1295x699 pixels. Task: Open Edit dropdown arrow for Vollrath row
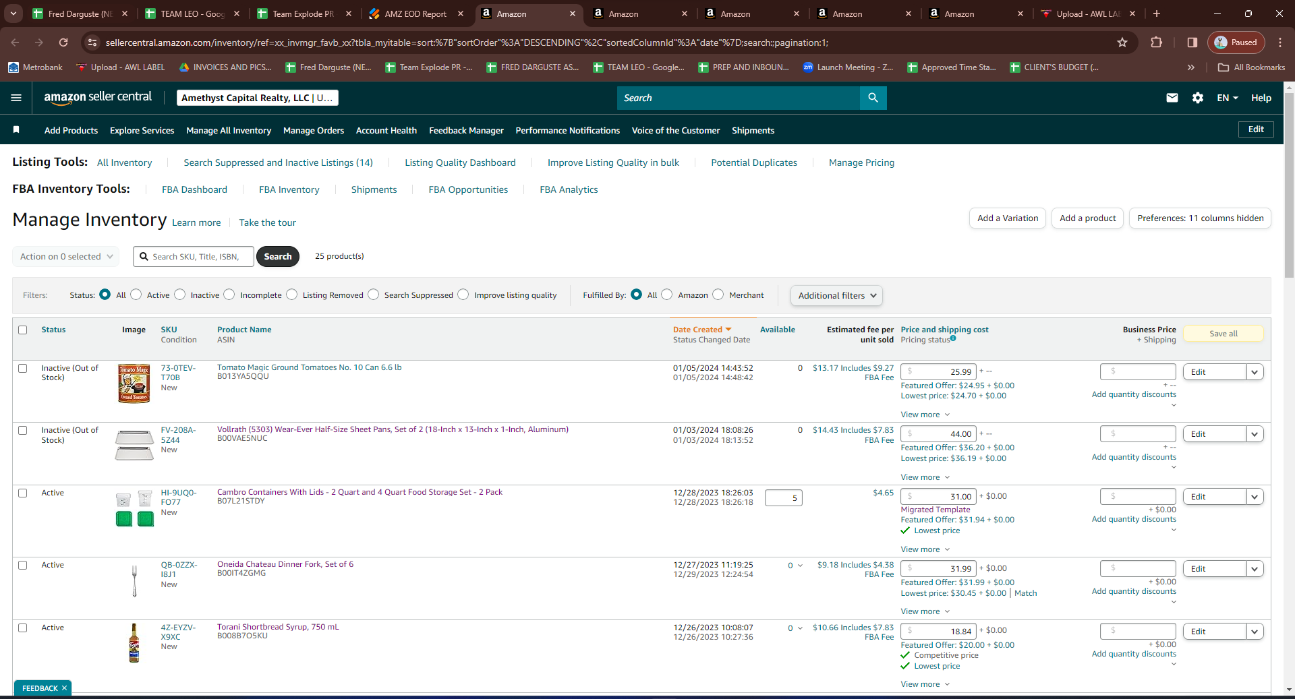[1255, 434]
